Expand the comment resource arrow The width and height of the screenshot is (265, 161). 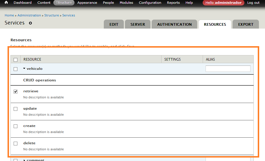coord(24,160)
